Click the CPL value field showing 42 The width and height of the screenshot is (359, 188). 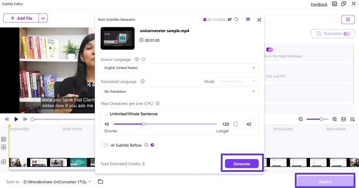tap(249, 124)
